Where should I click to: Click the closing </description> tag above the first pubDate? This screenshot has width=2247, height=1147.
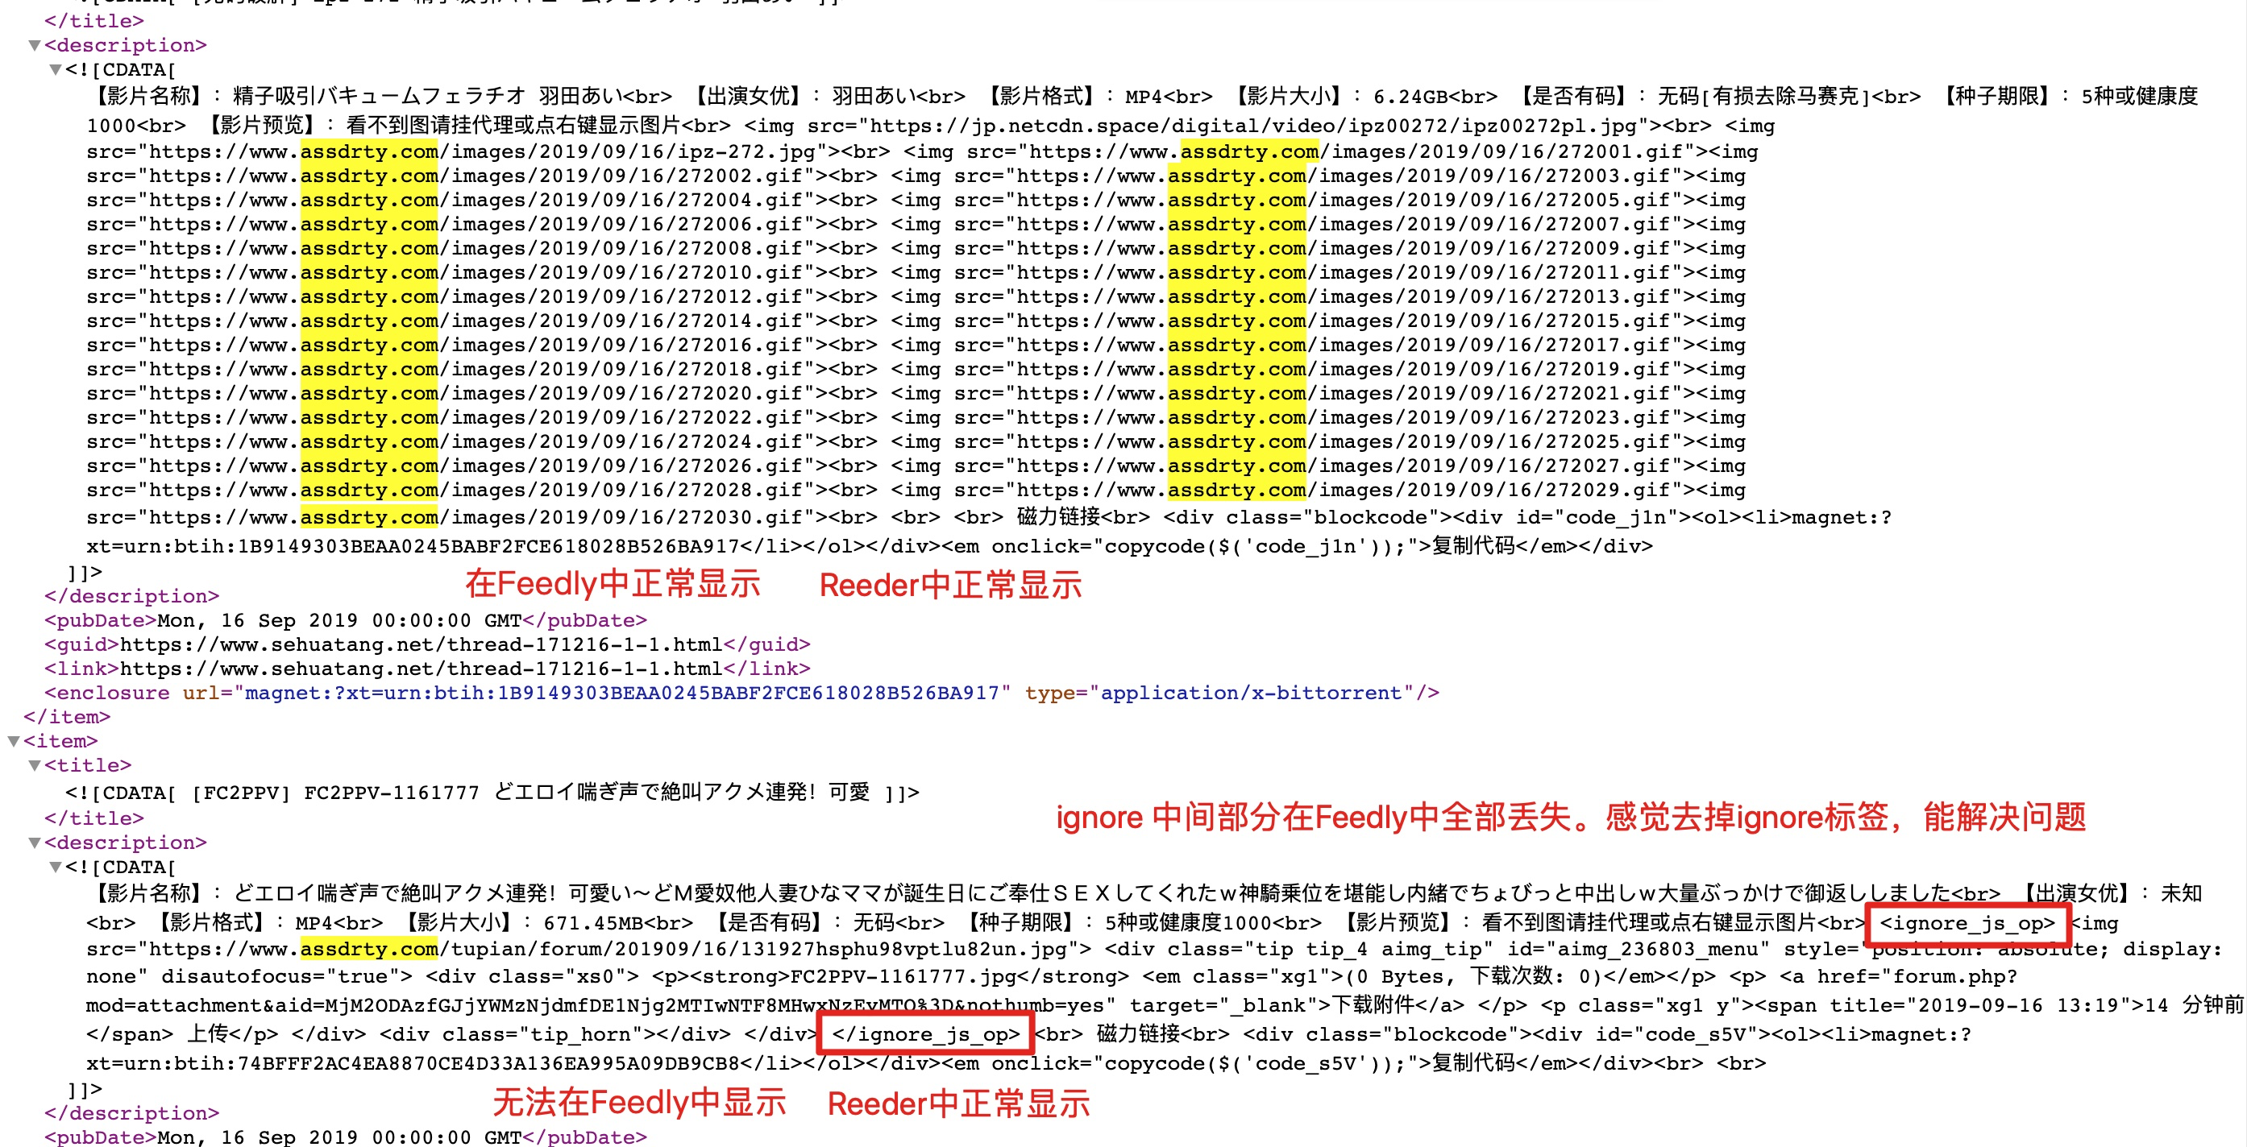(131, 596)
